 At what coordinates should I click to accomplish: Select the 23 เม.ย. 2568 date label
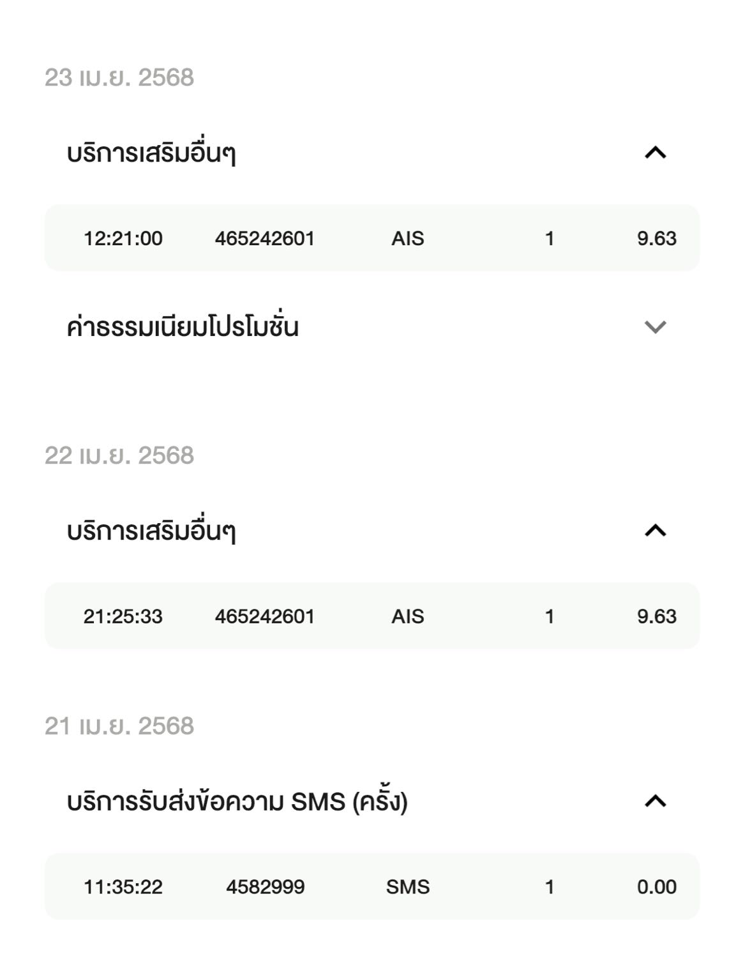119,77
